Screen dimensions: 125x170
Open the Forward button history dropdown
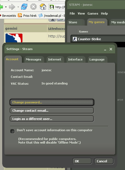tap(18, 7)
